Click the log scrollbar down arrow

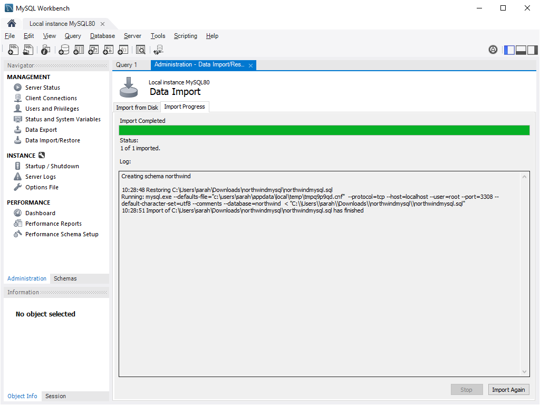point(525,371)
